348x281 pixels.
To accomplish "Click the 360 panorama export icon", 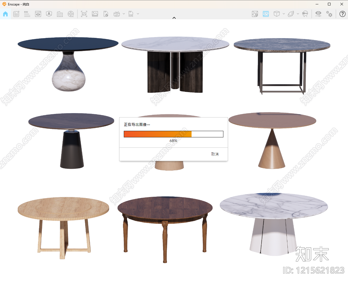I will pos(117,14).
